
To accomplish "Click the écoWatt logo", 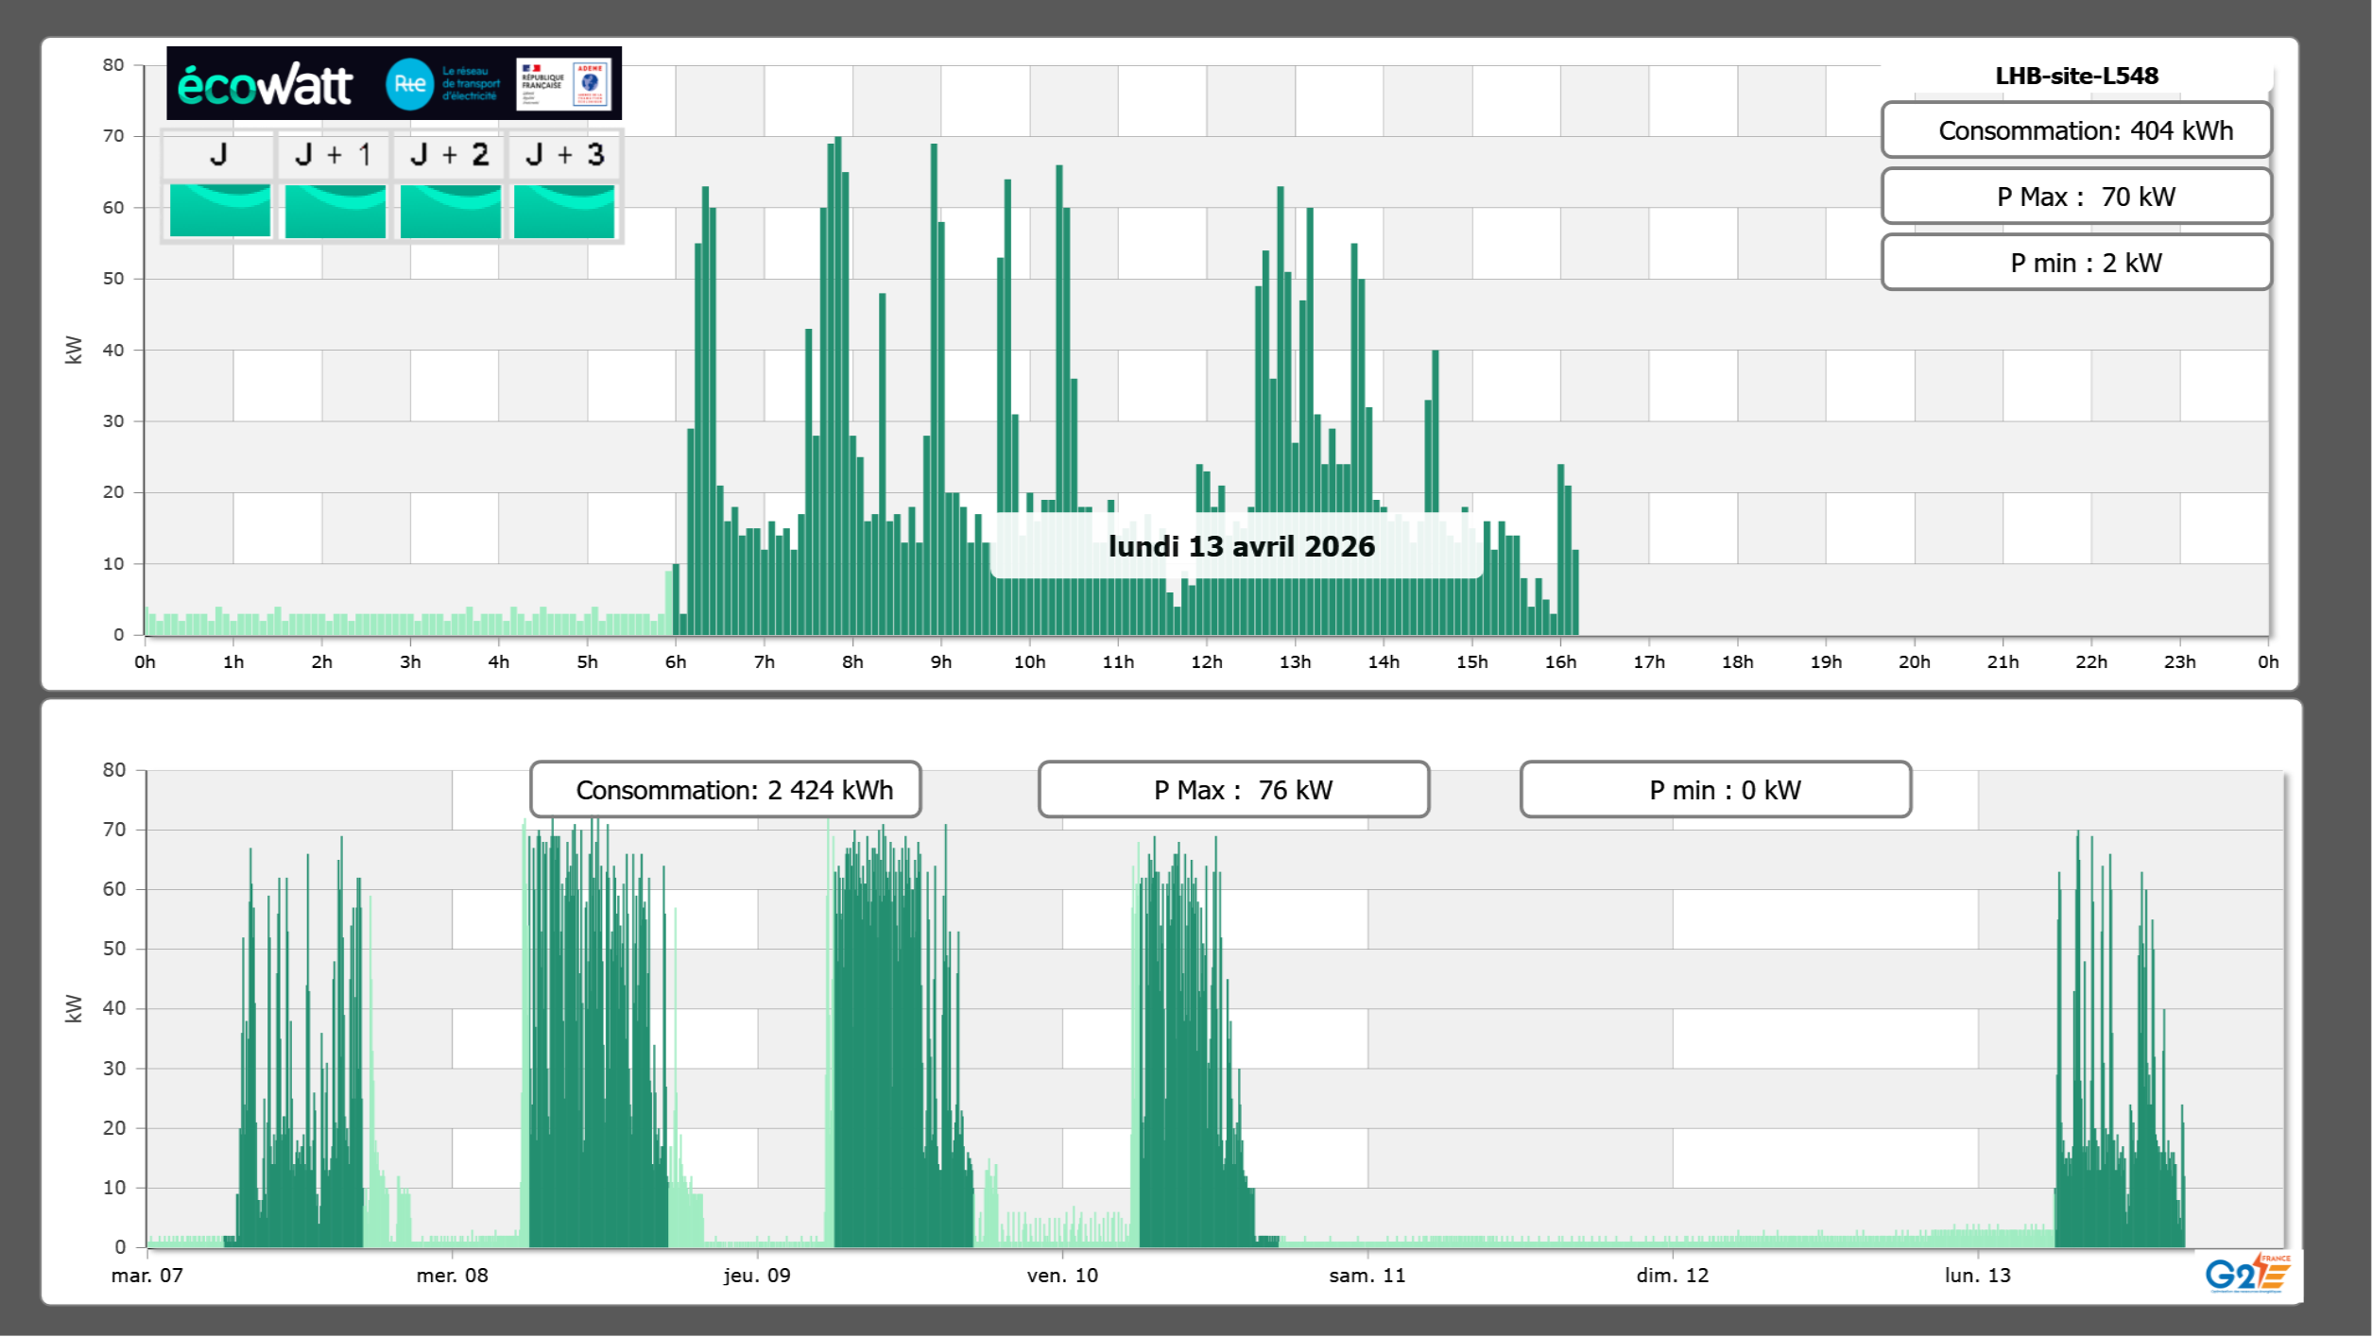I will [265, 85].
